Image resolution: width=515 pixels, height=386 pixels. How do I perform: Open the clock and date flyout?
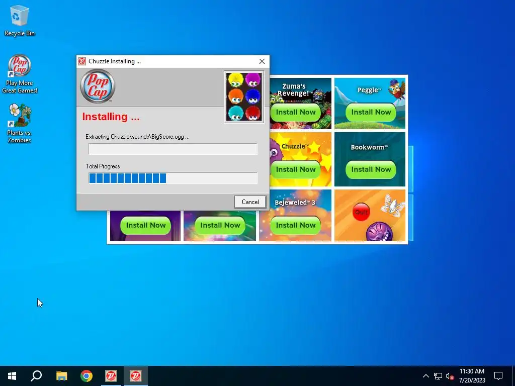pyautogui.click(x=472, y=376)
